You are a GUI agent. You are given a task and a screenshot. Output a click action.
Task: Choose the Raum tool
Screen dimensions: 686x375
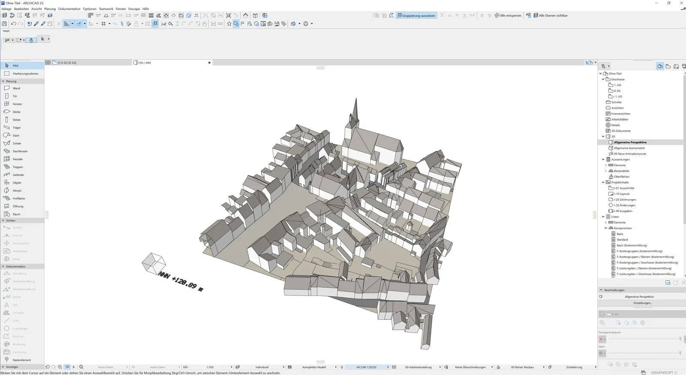coord(22,214)
